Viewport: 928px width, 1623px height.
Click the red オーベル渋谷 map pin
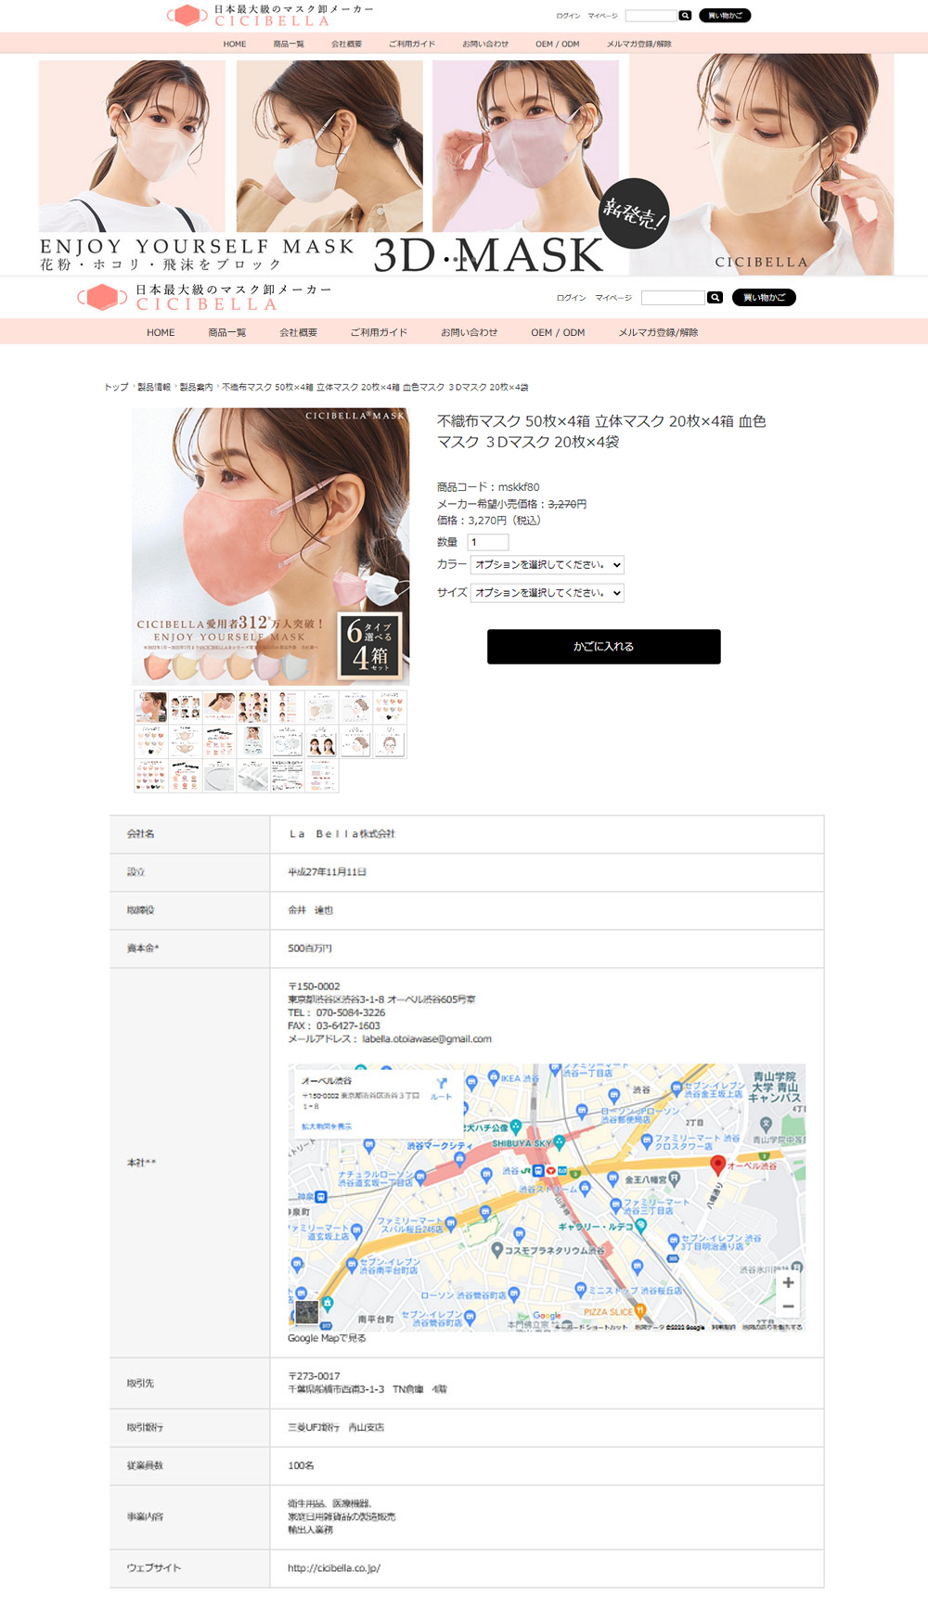coord(717,1166)
